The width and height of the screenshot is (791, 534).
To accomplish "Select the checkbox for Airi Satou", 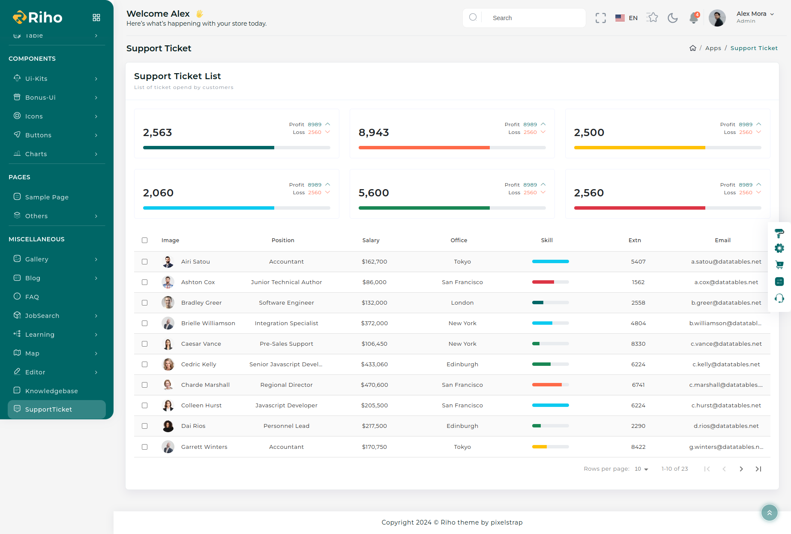I will [x=145, y=262].
